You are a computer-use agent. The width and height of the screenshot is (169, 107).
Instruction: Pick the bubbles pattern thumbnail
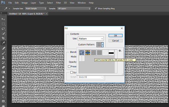[82, 52]
